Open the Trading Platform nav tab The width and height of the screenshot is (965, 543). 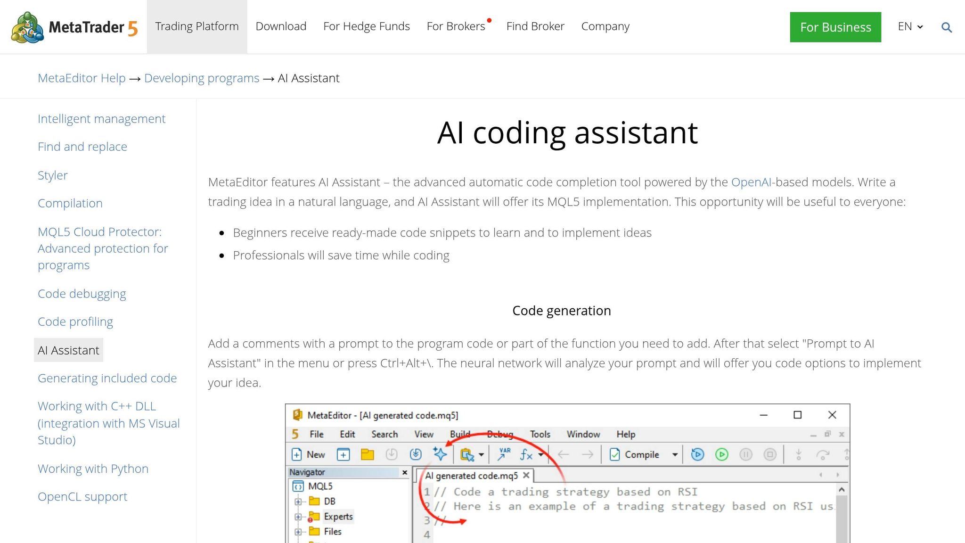point(197,26)
